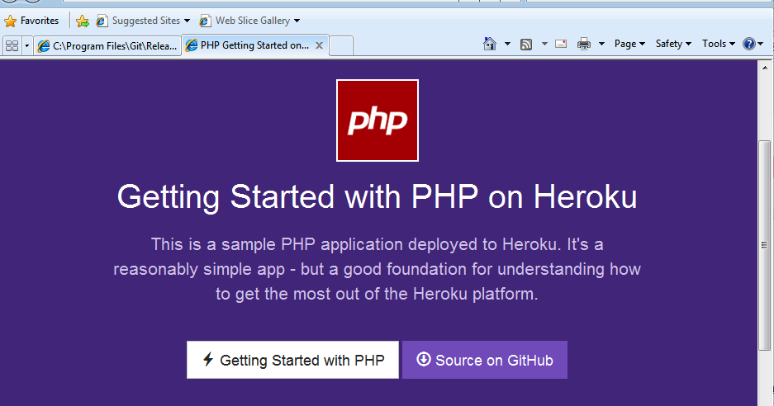This screenshot has width=774, height=406.
Task: Click the Quick Tabs grid icon
Action: 12,46
